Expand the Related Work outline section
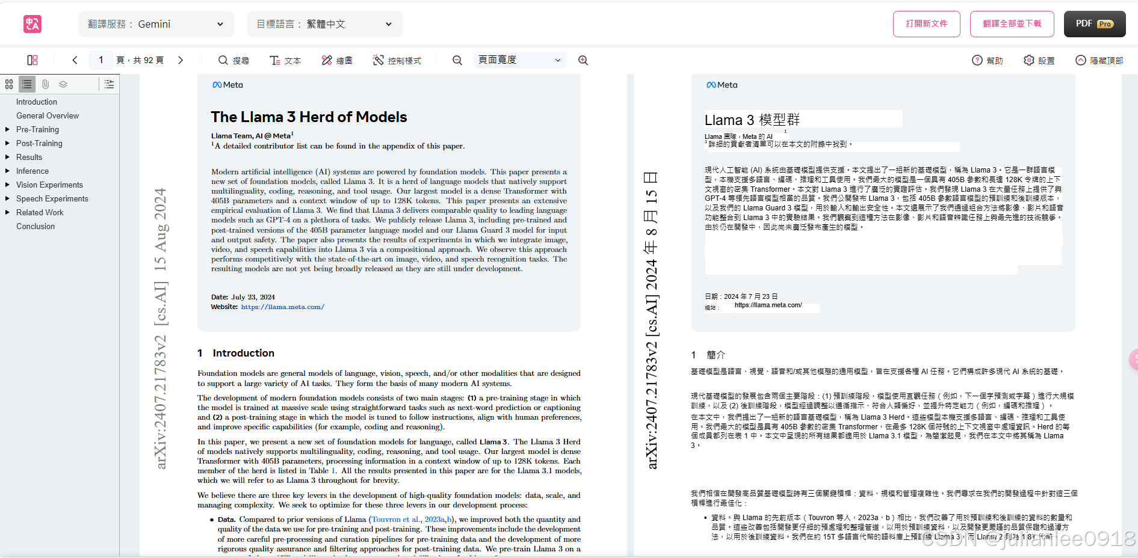 (7, 212)
